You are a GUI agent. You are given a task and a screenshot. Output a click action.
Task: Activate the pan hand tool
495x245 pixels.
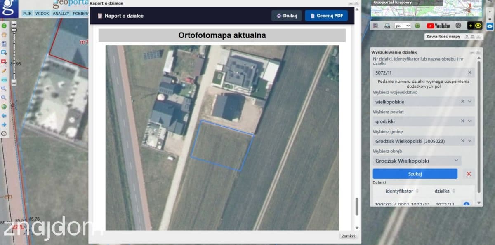coord(4,35)
